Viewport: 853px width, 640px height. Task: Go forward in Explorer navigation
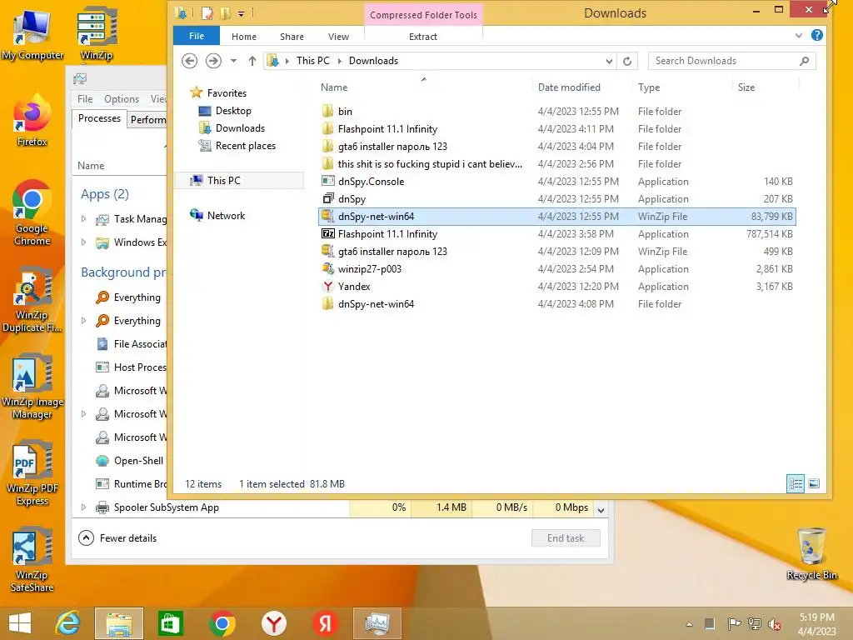(213, 61)
